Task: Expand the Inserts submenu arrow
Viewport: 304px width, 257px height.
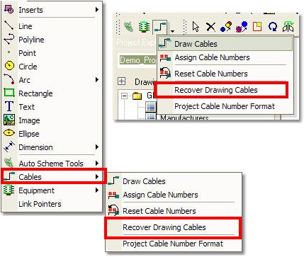Action: point(97,10)
